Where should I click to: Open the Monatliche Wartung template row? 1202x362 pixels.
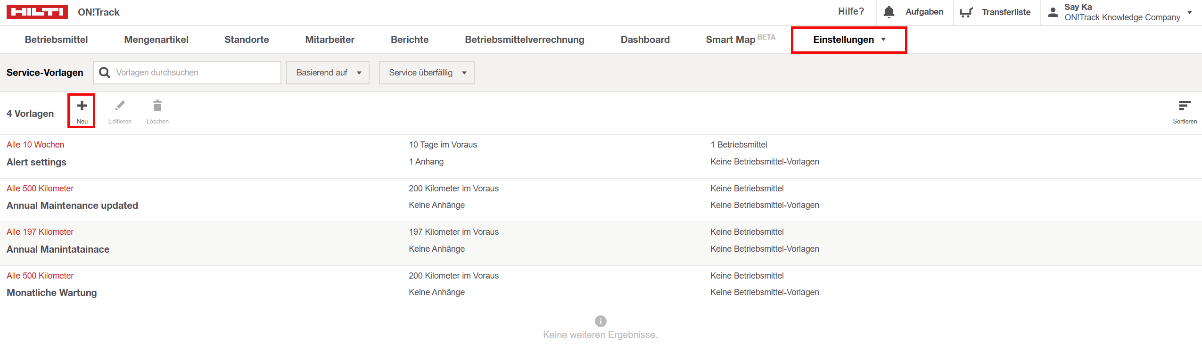pyautogui.click(x=52, y=293)
